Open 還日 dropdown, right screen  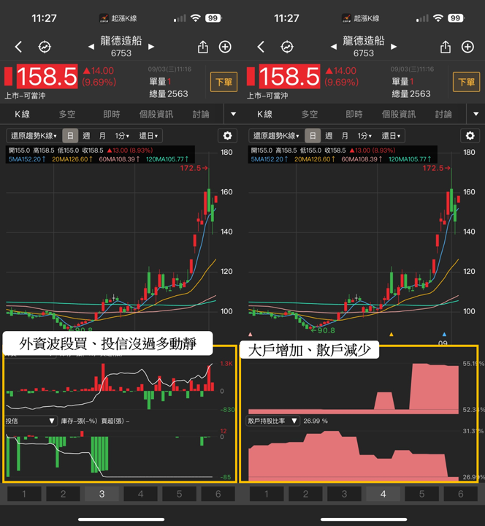(391, 136)
